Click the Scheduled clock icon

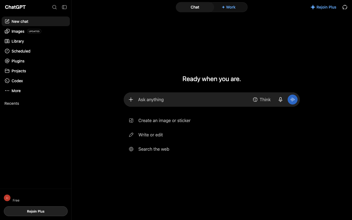click(7, 51)
